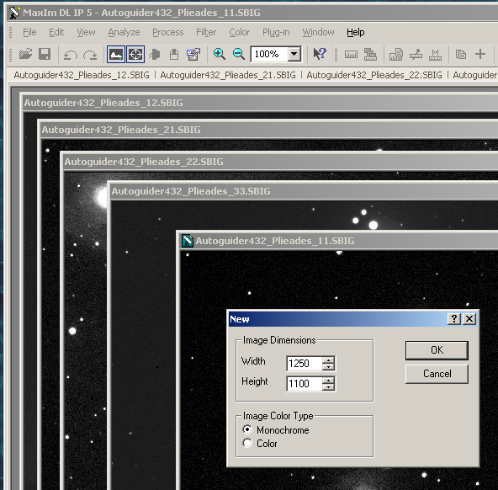Select the Color radio button

(x=247, y=443)
